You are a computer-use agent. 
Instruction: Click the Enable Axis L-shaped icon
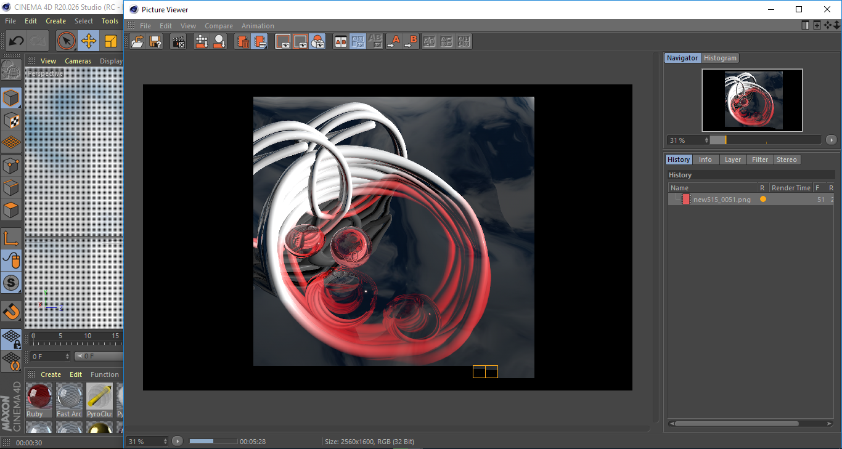[10, 238]
